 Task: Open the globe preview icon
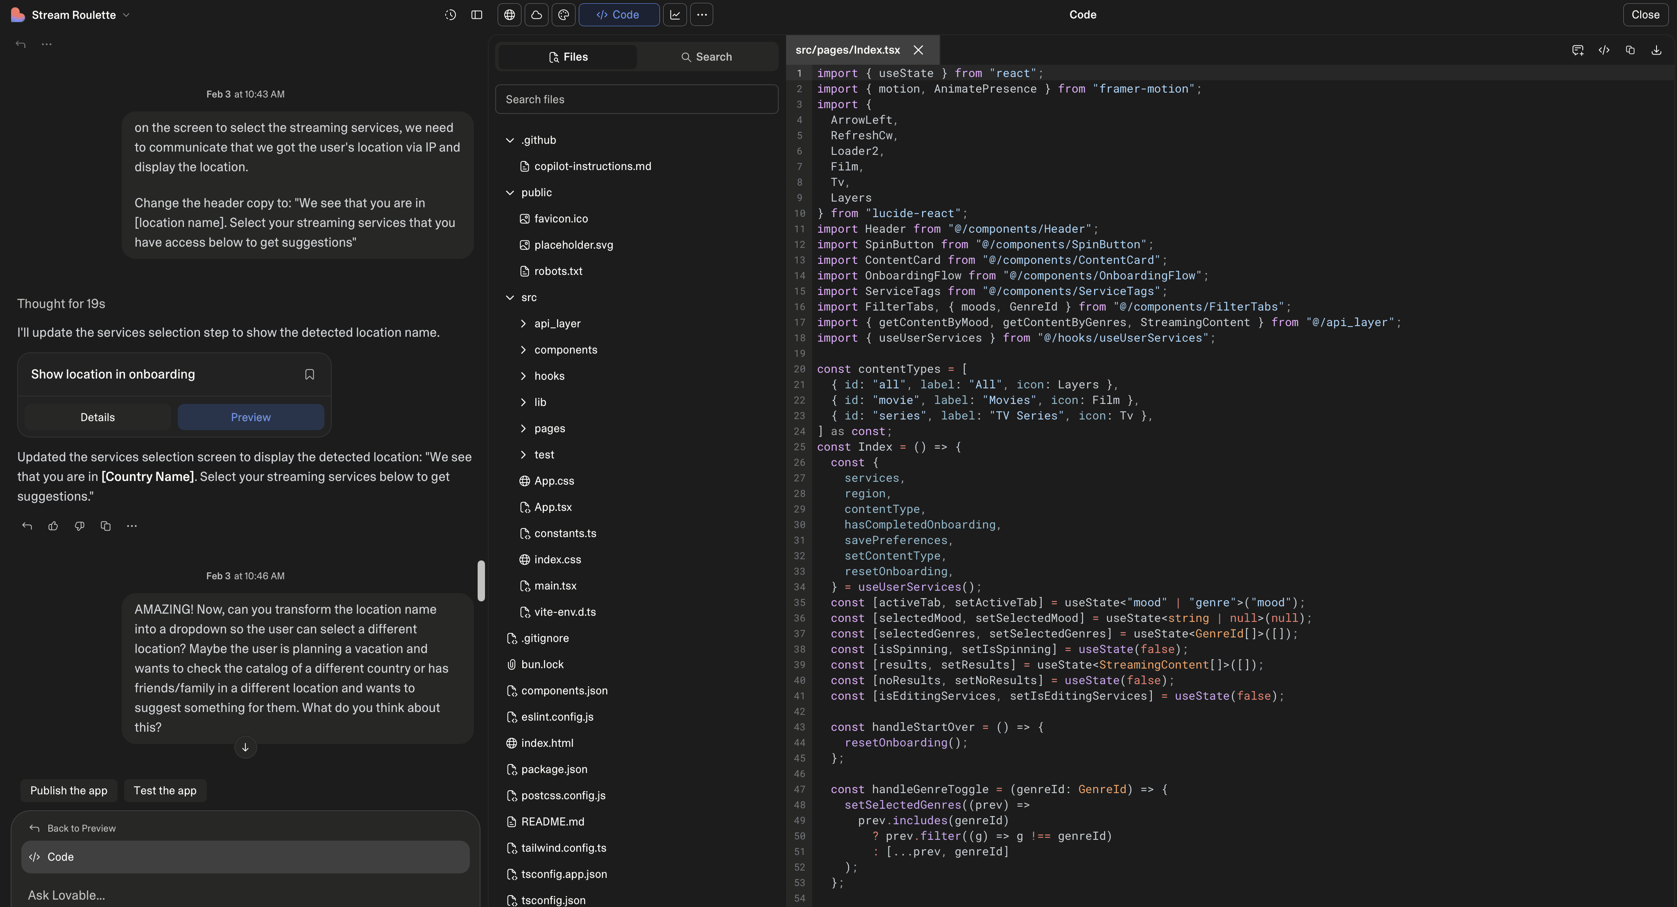(510, 14)
